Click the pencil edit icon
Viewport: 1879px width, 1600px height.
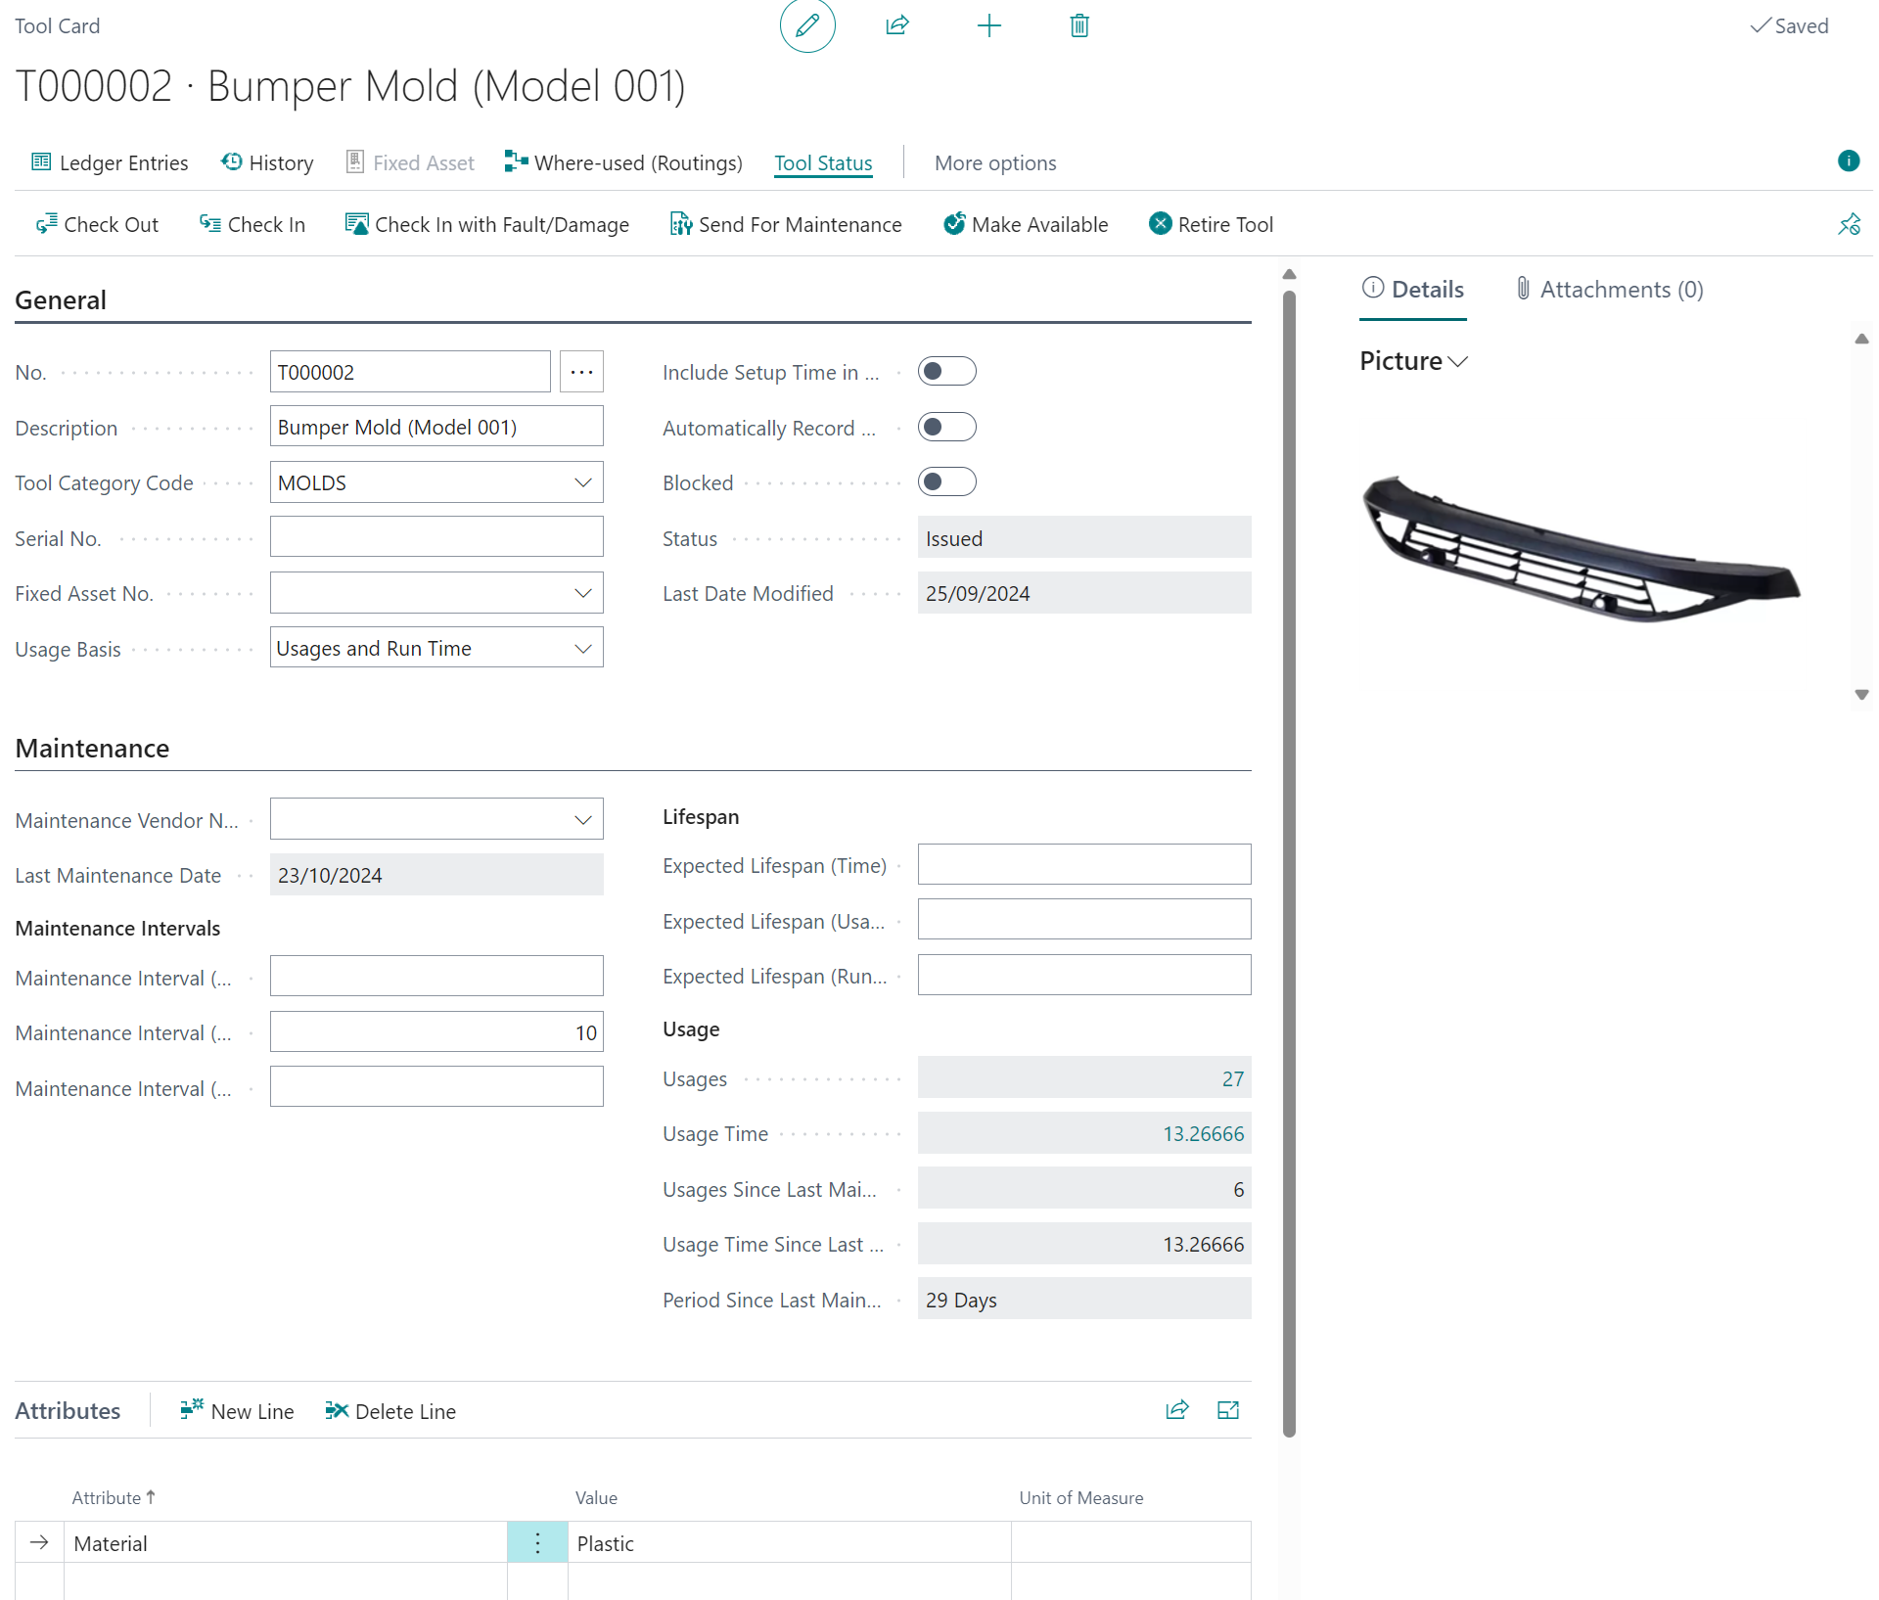click(x=806, y=25)
